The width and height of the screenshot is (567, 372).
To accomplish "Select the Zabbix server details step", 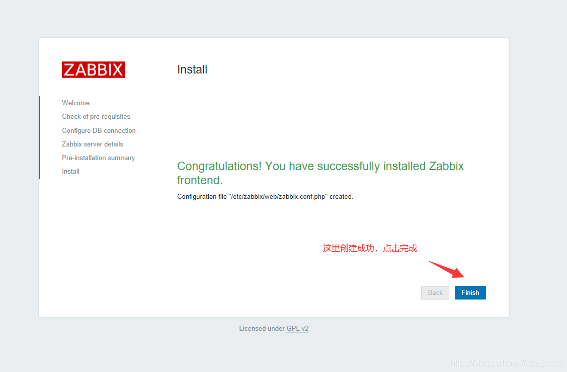I will pos(93,144).
